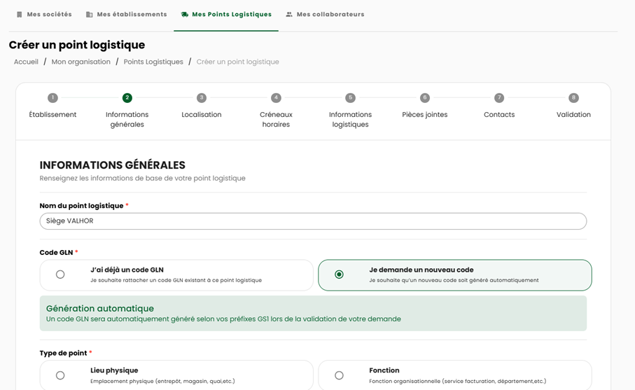635x390 pixels.
Task: Go to Mes collaborateurs tab
Action: coord(325,15)
